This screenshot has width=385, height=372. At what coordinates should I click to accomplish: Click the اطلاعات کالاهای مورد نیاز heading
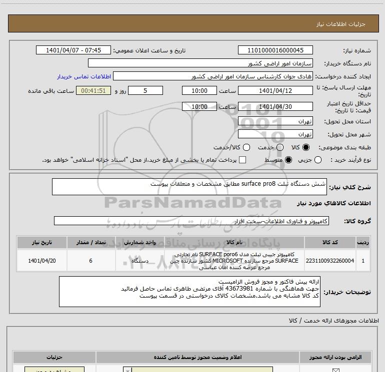click(333, 203)
